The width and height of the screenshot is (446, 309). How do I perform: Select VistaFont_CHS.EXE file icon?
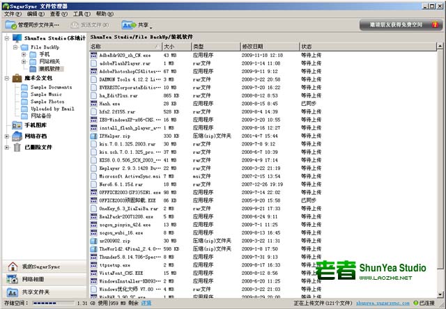93,274
